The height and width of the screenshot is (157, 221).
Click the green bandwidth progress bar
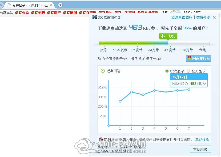tap(154, 43)
